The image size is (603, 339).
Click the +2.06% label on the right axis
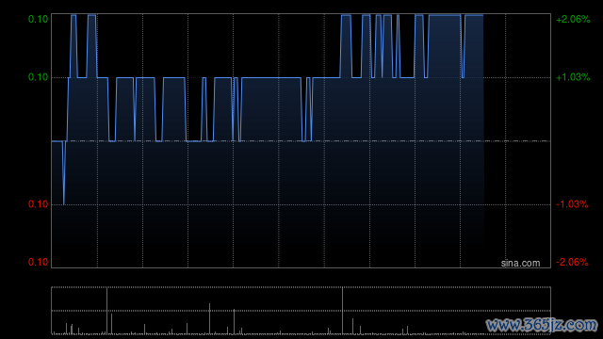(x=573, y=19)
